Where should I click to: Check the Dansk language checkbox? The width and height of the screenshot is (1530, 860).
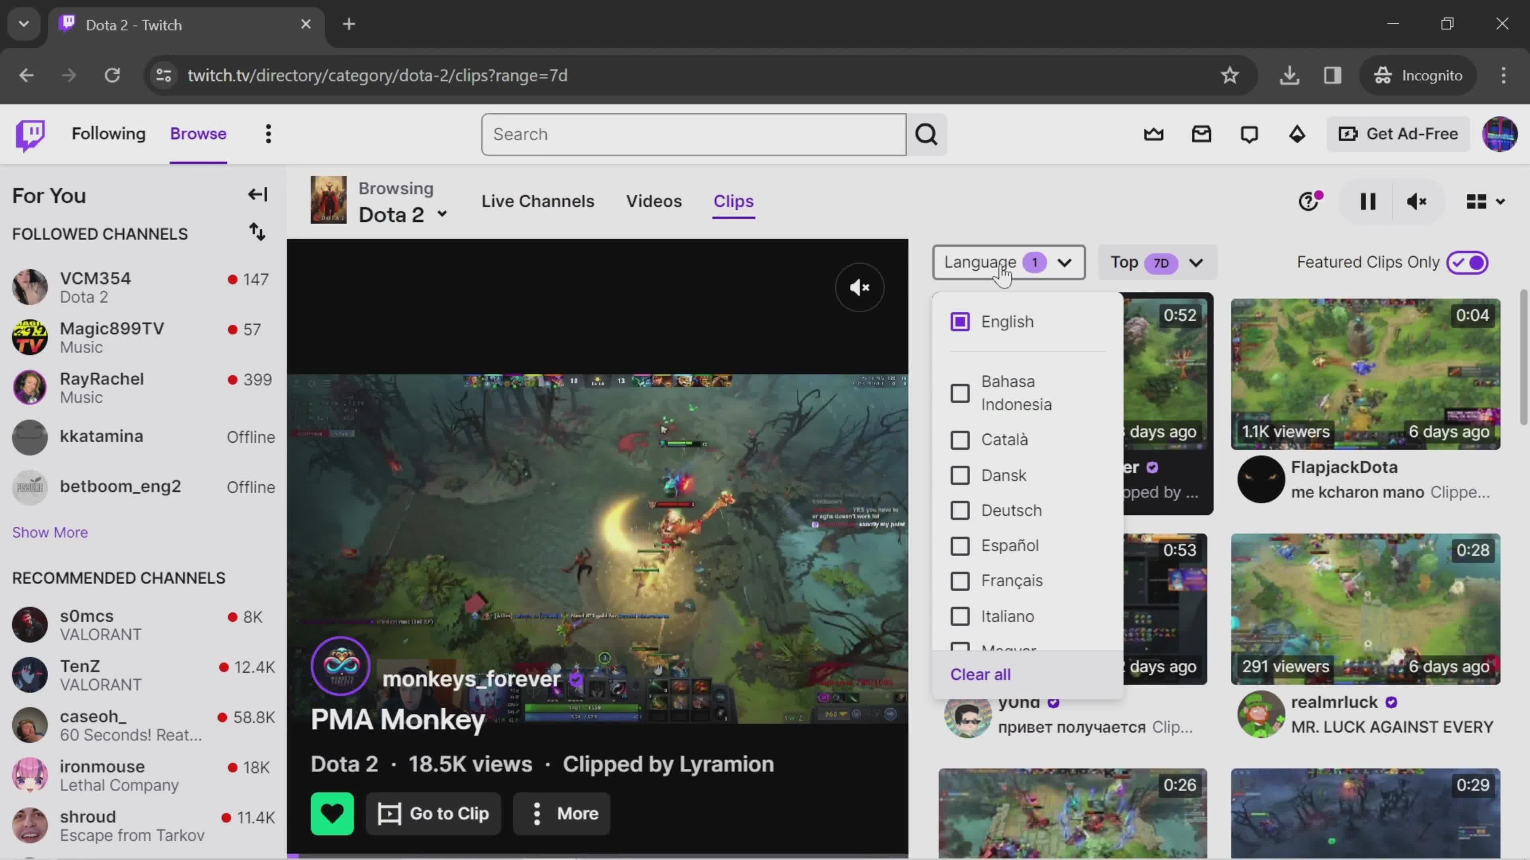coord(960,475)
